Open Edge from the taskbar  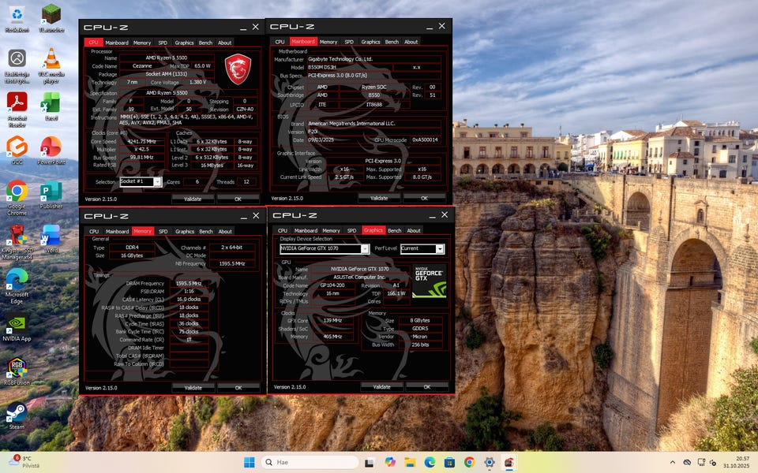[x=430, y=463]
